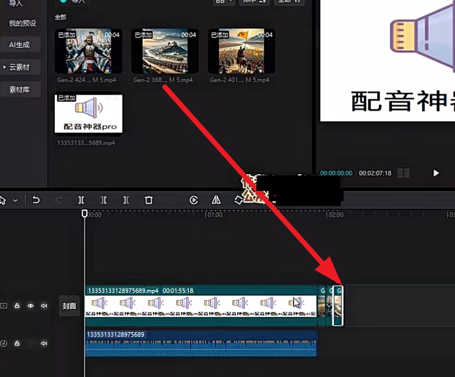
Task: Mute the audio track
Action: 44,343
